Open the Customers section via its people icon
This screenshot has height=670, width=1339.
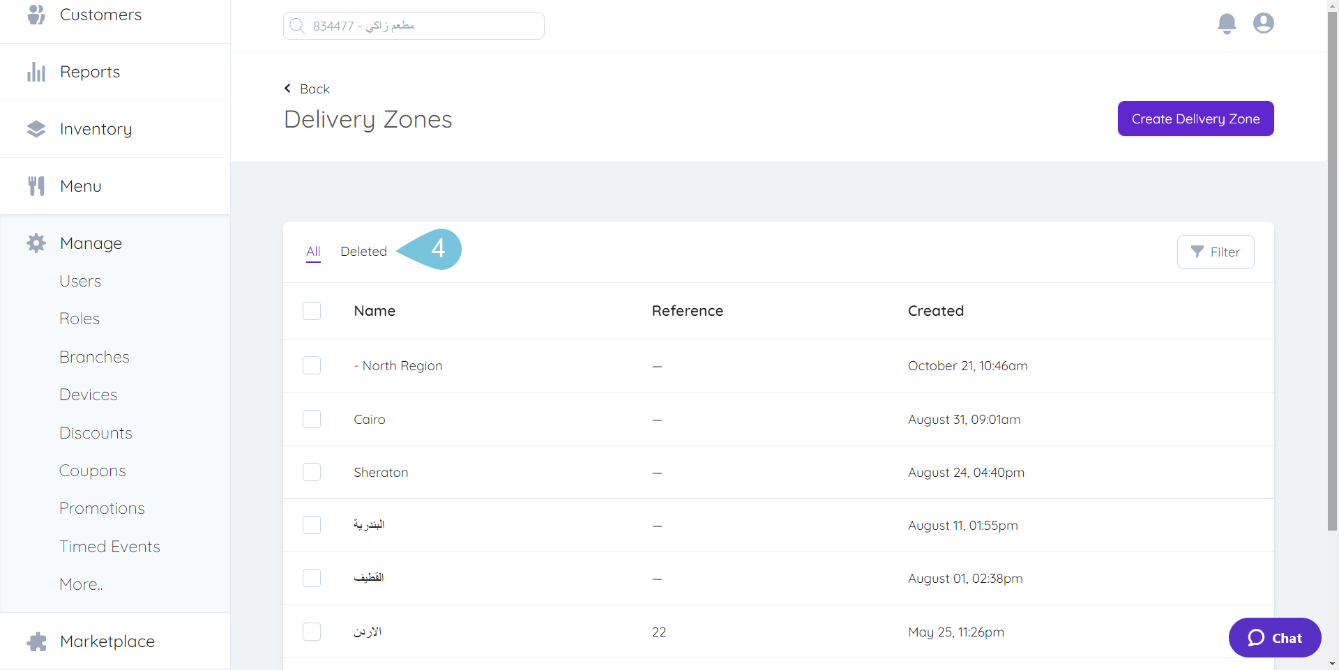coord(36,14)
